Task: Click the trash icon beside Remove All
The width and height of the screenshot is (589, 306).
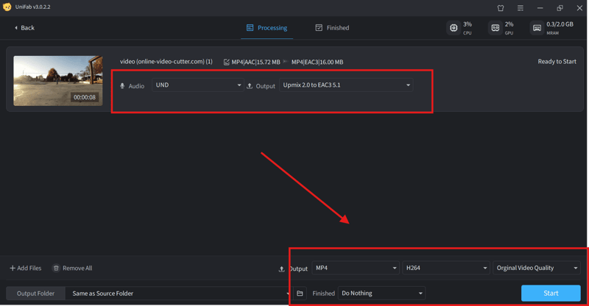Action: coord(56,268)
